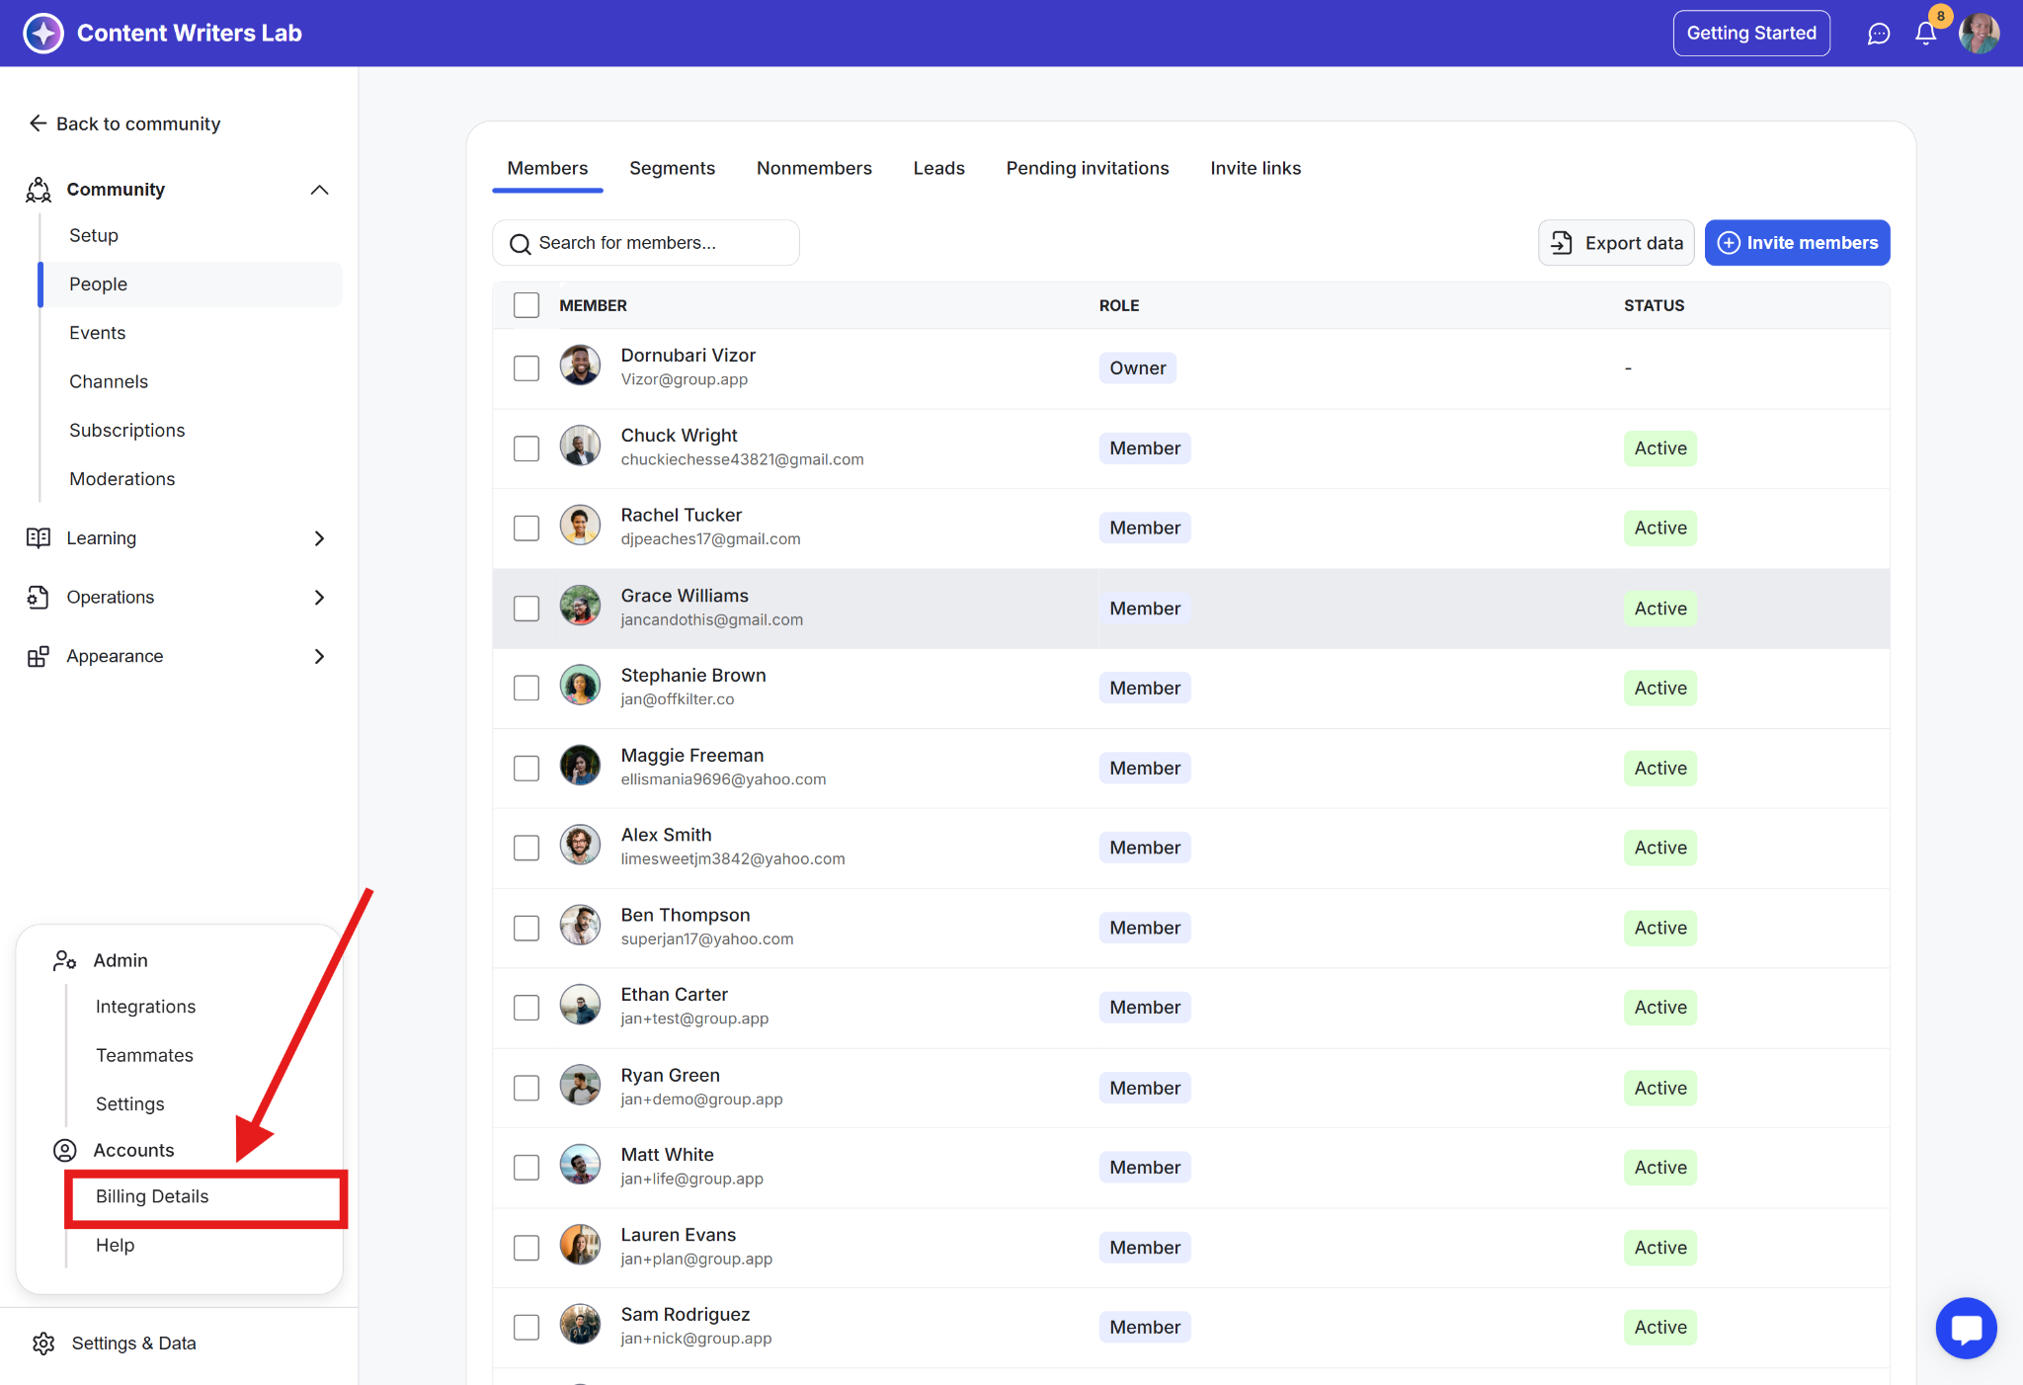The width and height of the screenshot is (2023, 1385).
Task: Click the Back to community arrow
Action: point(38,123)
